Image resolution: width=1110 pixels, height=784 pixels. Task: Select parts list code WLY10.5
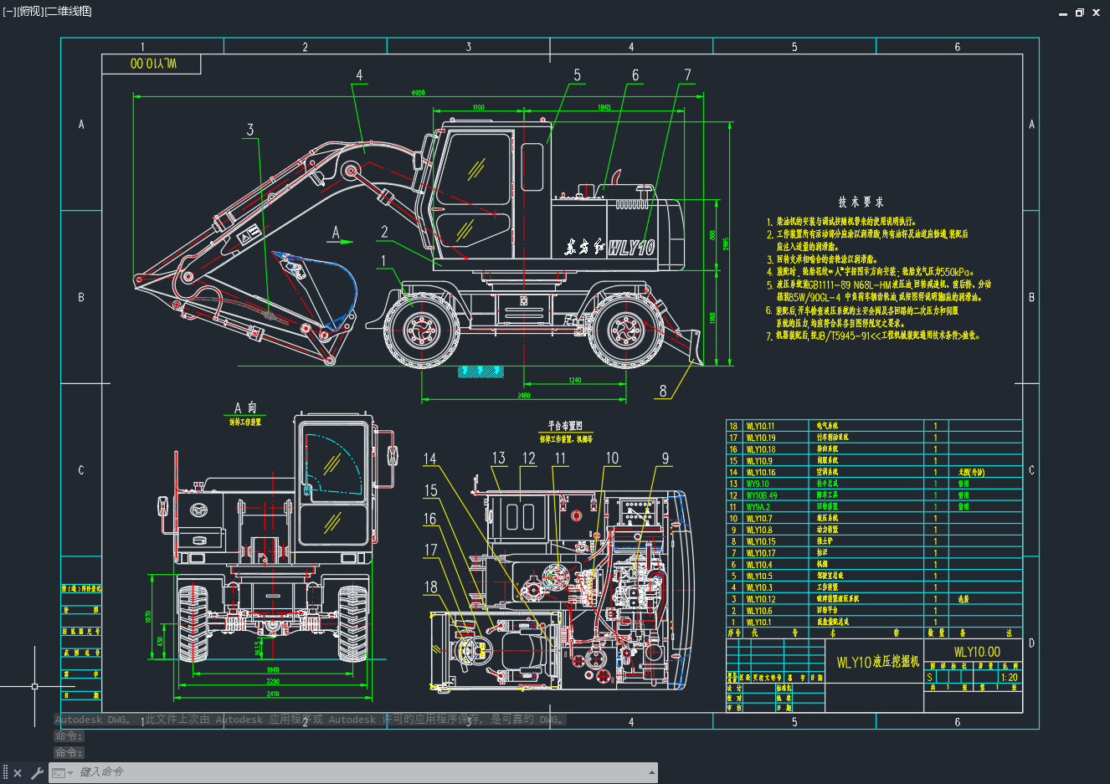click(759, 576)
